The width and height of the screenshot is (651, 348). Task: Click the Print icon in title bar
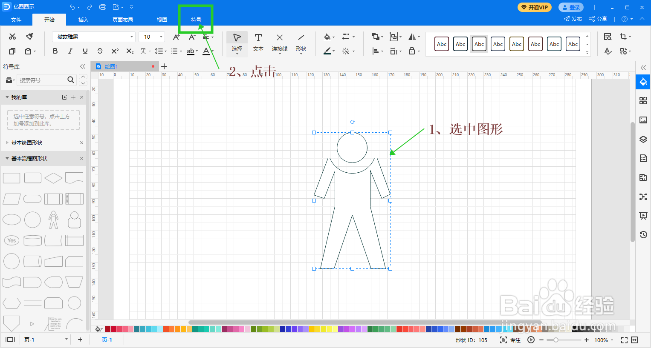[103, 7]
